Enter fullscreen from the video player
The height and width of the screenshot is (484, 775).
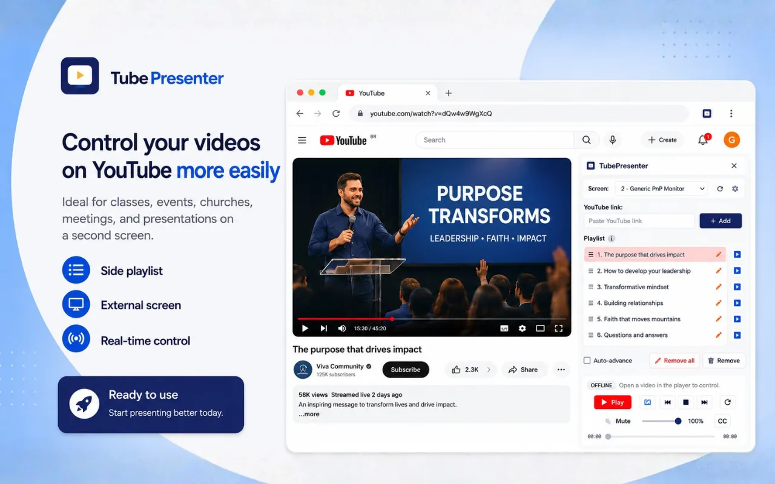559,329
